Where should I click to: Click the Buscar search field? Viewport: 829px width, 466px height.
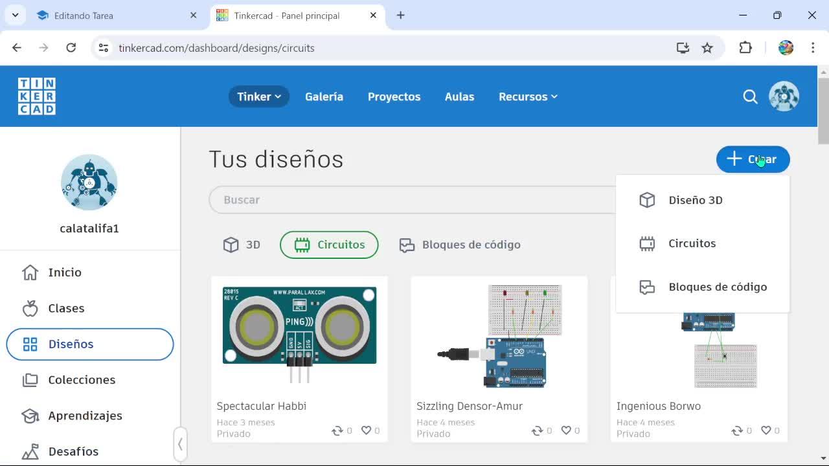tap(412, 200)
